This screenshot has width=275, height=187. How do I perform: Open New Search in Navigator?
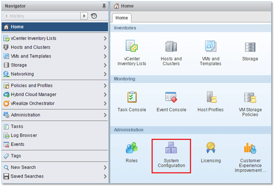click(x=55, y=167)
